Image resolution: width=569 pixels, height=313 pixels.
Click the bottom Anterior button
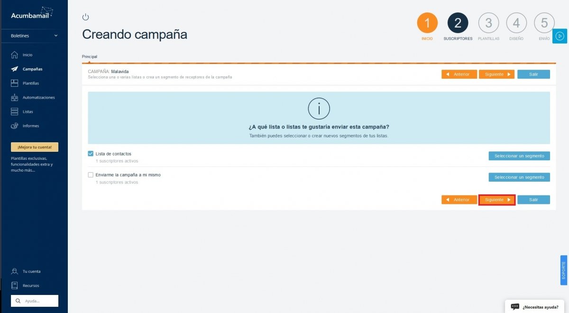459,200
